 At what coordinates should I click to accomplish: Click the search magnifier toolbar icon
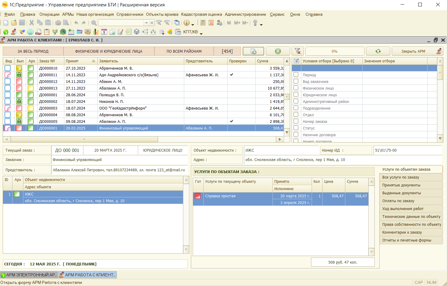coord(94,23)
